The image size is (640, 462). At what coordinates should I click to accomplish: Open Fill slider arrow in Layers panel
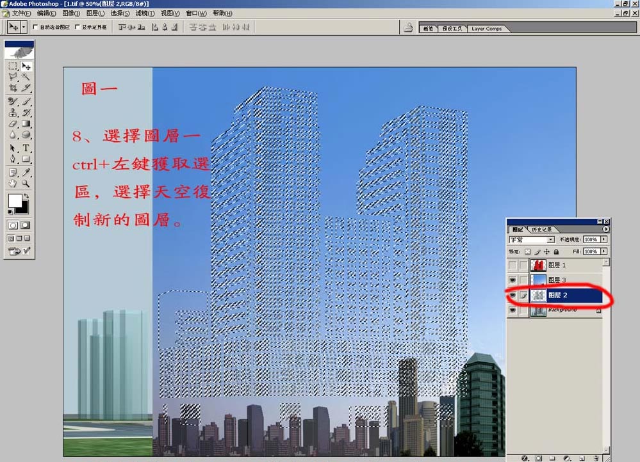(604, 251)
